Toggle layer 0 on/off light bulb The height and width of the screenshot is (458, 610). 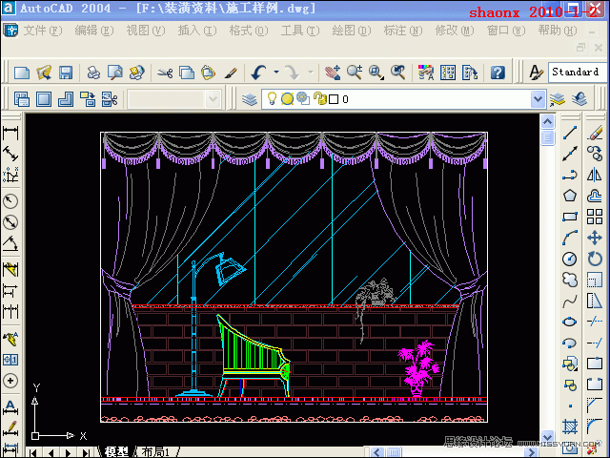pyautogui.click(x=272, y=98)
